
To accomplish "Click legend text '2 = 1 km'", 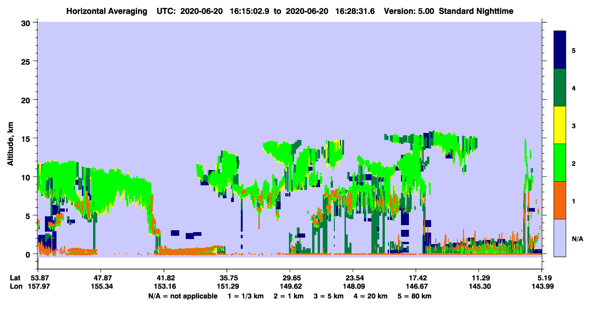I will click(289, 296).
